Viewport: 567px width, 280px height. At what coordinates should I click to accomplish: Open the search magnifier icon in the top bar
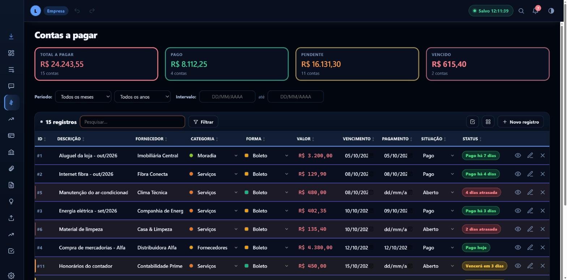pyautogui.click(x=521, y=11)
